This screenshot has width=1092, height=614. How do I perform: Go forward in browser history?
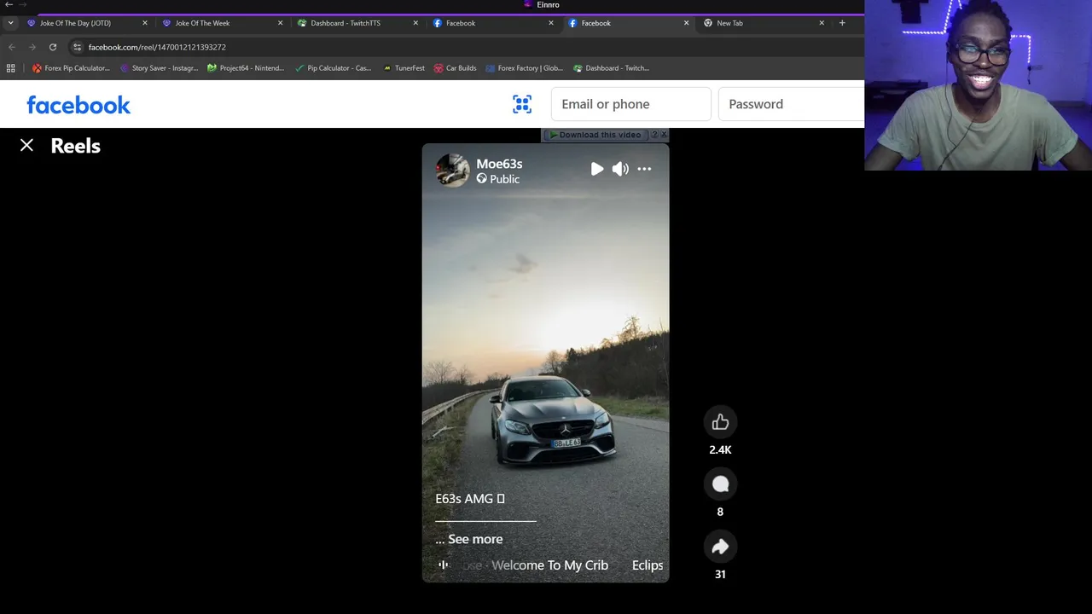pos(32,47)
